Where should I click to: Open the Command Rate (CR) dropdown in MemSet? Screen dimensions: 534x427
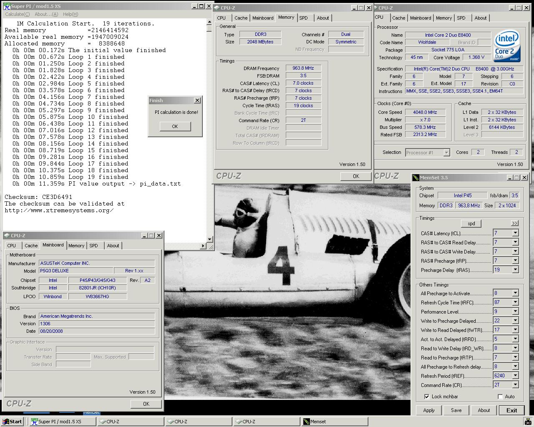[x=515, y=385]
